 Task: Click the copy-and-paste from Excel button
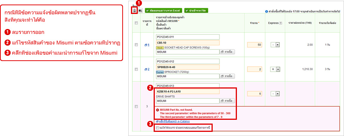coord(163,11)
